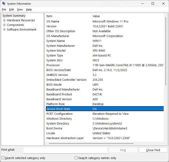
Task: Select the BaseBoard Version row
Action: (105, 99)
